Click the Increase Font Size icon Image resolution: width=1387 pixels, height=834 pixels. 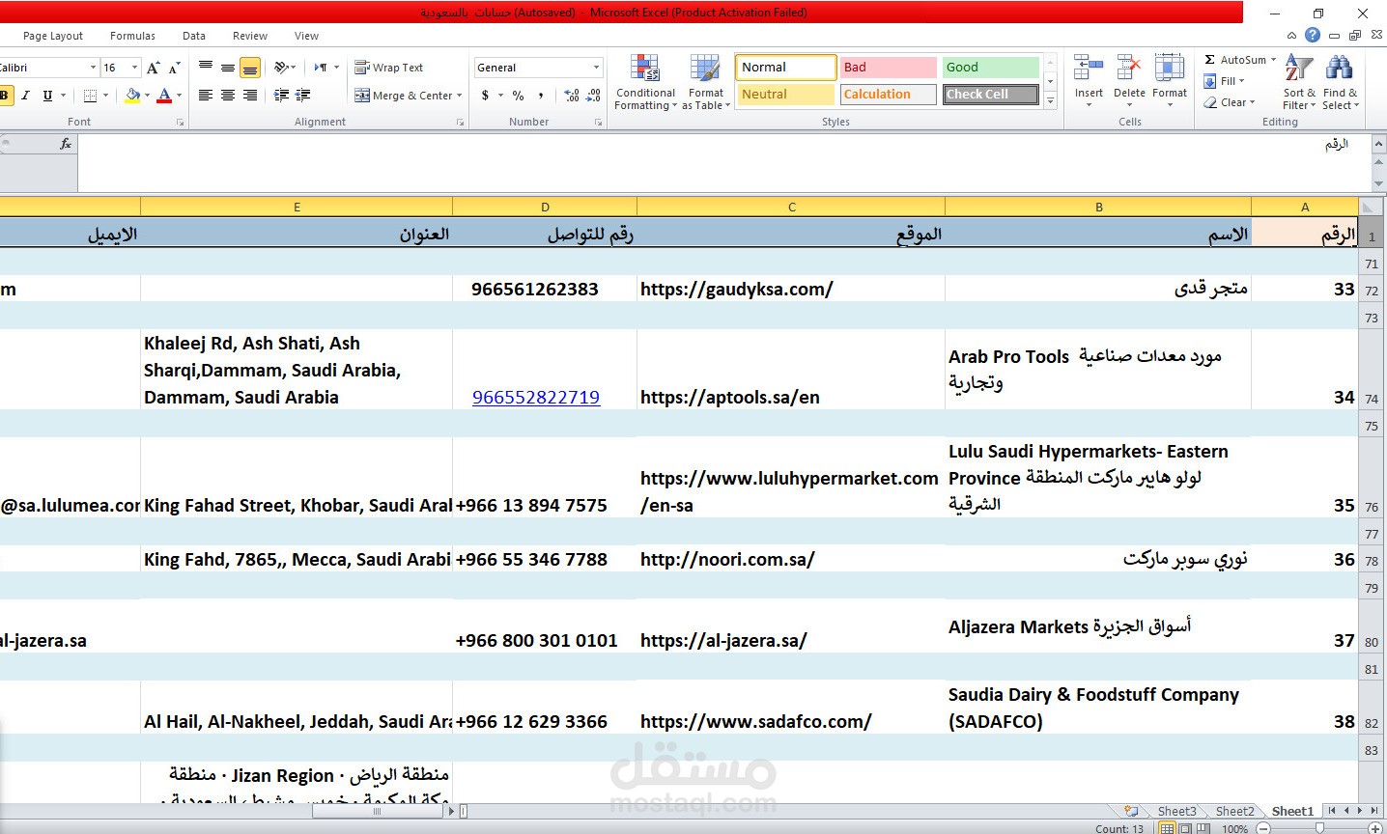[154, 68]
